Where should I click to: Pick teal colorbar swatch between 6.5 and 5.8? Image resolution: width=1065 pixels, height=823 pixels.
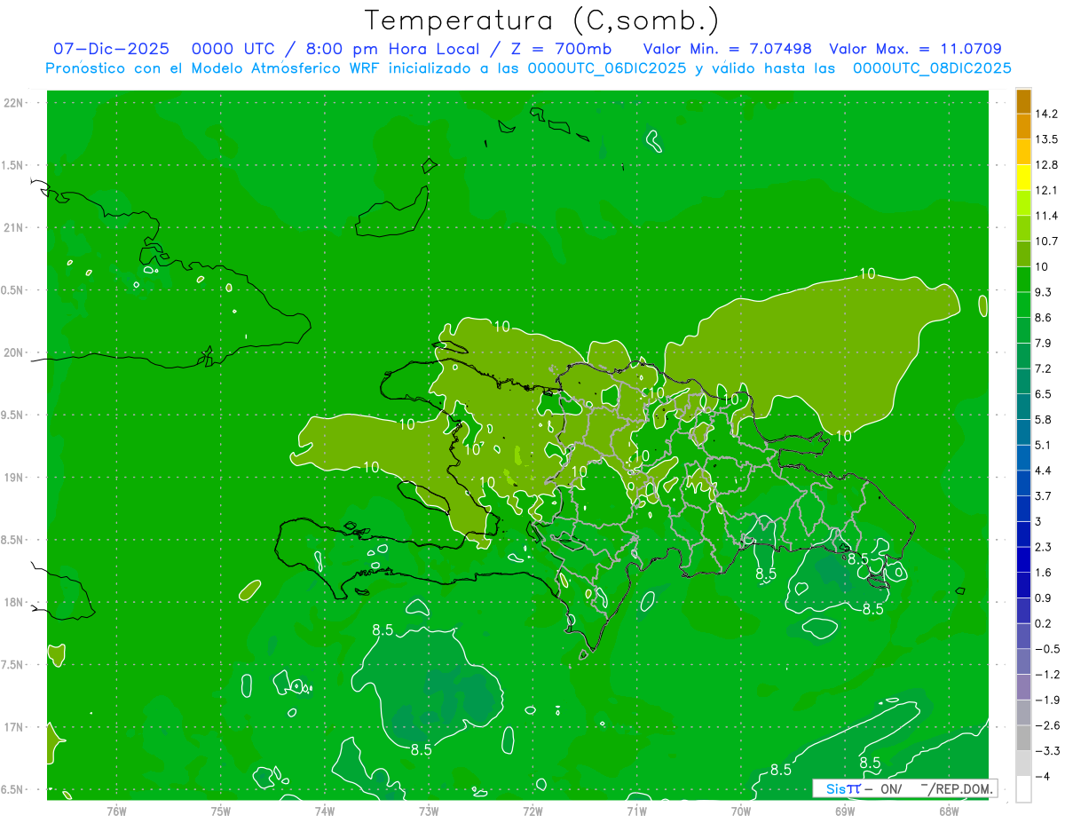1023,407
